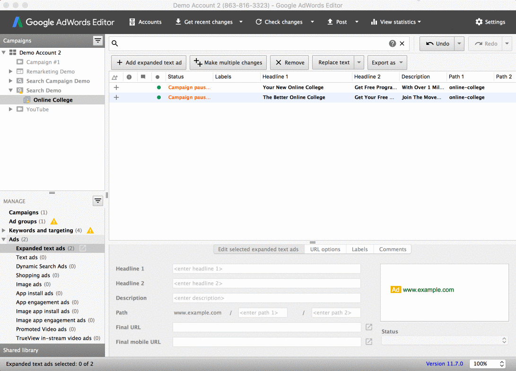The image size is (516, 371).
Task: Switch to the Labels tab
Action: [359, 250]
